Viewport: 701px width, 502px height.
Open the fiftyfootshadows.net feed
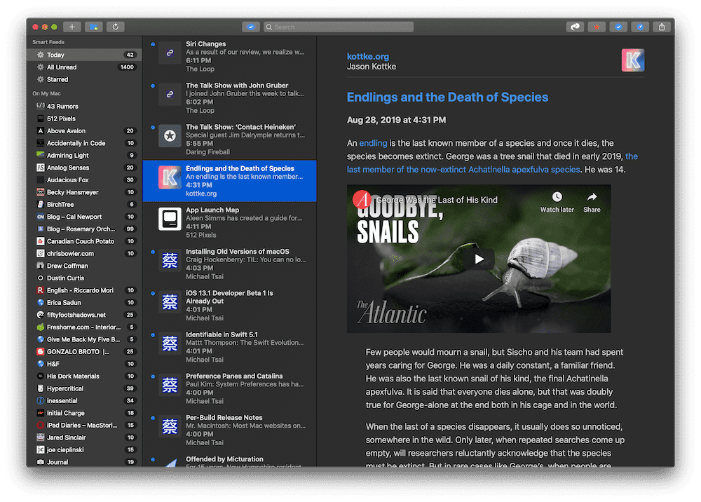pyautogui.click(x=84, y=315)
